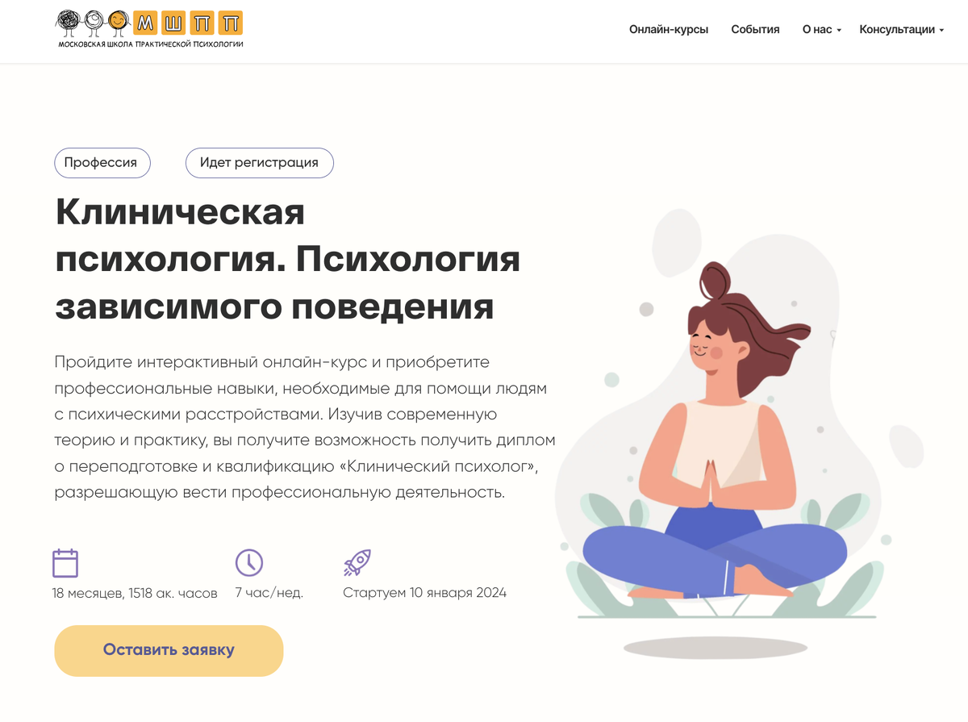Click the 18 месяцев, 1518 ак. часов text
This screenshot has height=722, width=968.
point(135,593)
